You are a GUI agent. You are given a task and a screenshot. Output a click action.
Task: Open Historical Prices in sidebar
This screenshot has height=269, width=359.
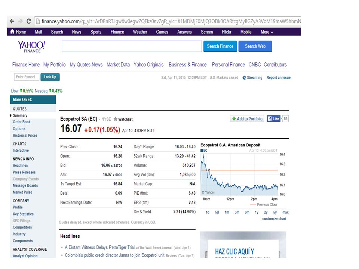click(25, 135)
